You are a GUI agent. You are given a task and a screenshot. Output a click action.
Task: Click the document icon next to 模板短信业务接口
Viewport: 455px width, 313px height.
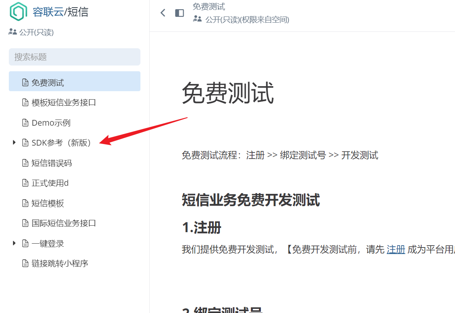pos(25,103)
